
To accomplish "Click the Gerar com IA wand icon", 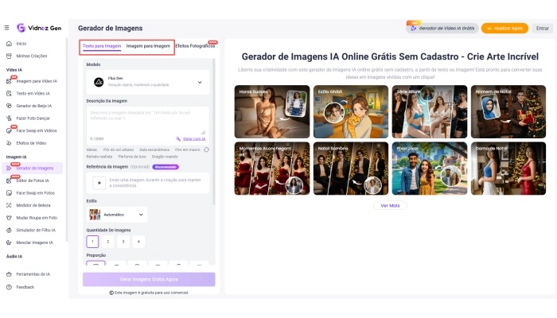I will point(178,139).
